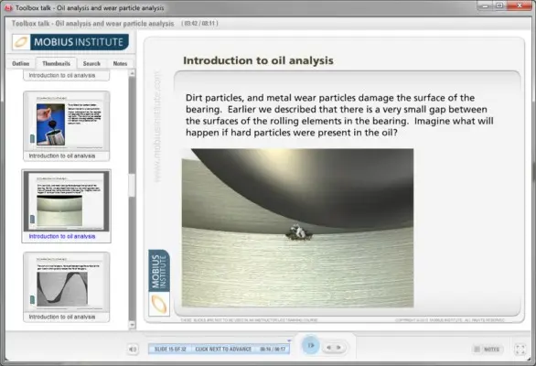Open the Notes button in bottom bar
The width and height of the screenshot is (536, 366).
click(488, 350)
